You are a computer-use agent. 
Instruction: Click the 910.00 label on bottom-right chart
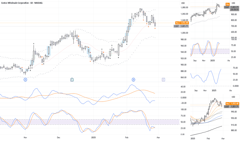pyautogui.click(x=234, y=125)
